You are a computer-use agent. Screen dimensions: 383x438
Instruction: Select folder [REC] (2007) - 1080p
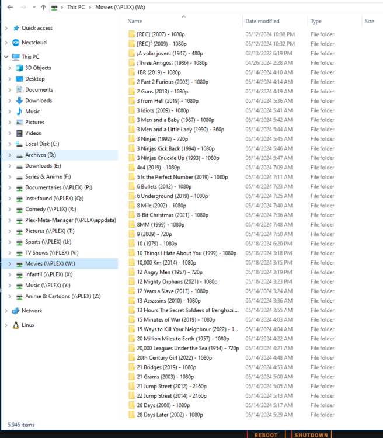click(x=161, y=34)
